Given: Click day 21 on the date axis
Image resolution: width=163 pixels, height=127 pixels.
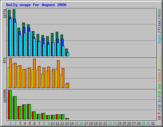Looking at the screenshot, I should pyautogui.click(x=105, y=124).
